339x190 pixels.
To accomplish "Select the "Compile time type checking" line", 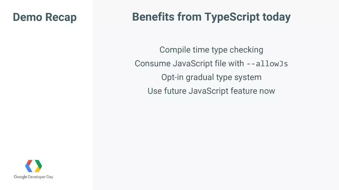I will pyautogui.click(x=211, y=50).
